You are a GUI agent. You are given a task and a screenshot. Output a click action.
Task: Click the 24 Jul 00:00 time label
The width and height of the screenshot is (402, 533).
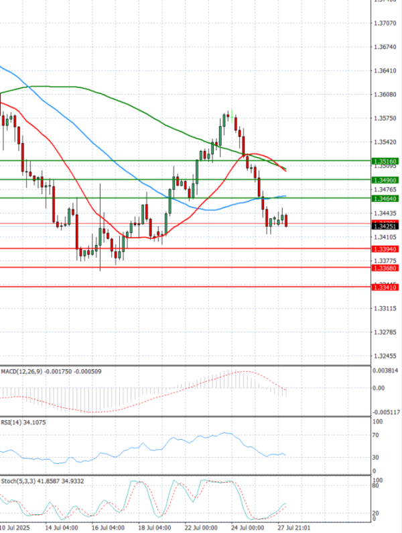pos(248,528)
